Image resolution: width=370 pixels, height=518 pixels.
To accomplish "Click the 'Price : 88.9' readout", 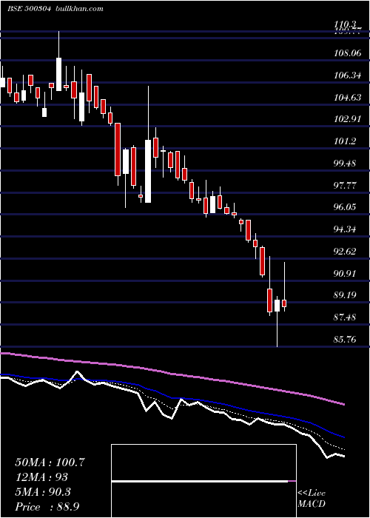I will tap(47, 507).
